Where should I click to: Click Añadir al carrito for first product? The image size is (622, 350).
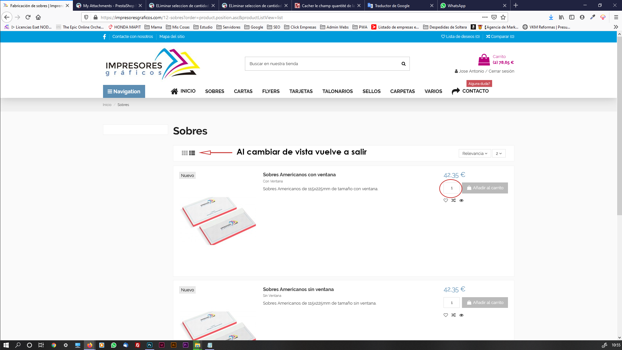coord(485,188)
